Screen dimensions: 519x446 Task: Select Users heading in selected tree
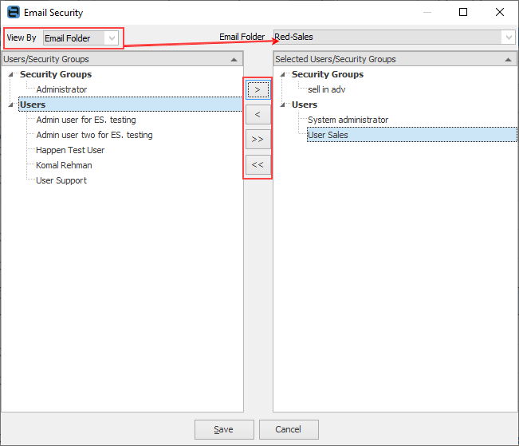coord(305,105)
